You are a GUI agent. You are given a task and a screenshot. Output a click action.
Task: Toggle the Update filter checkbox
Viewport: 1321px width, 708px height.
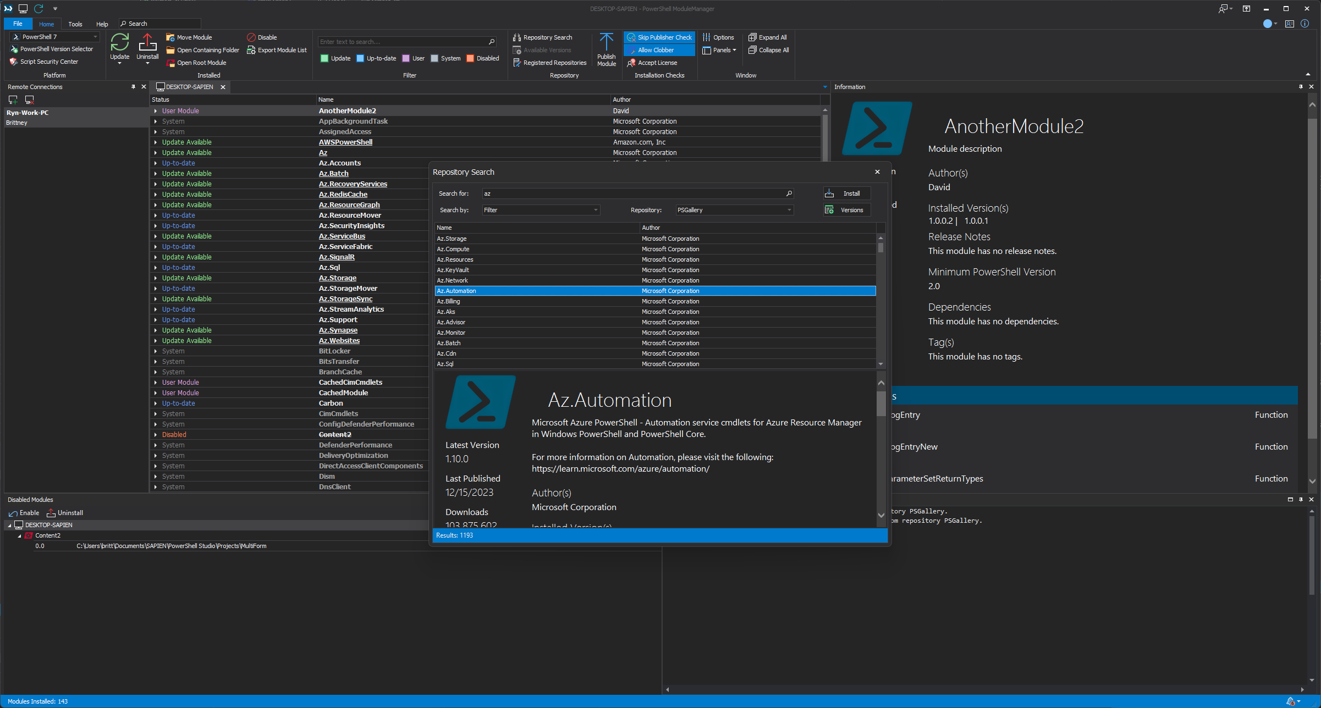[x=324, y=58]
